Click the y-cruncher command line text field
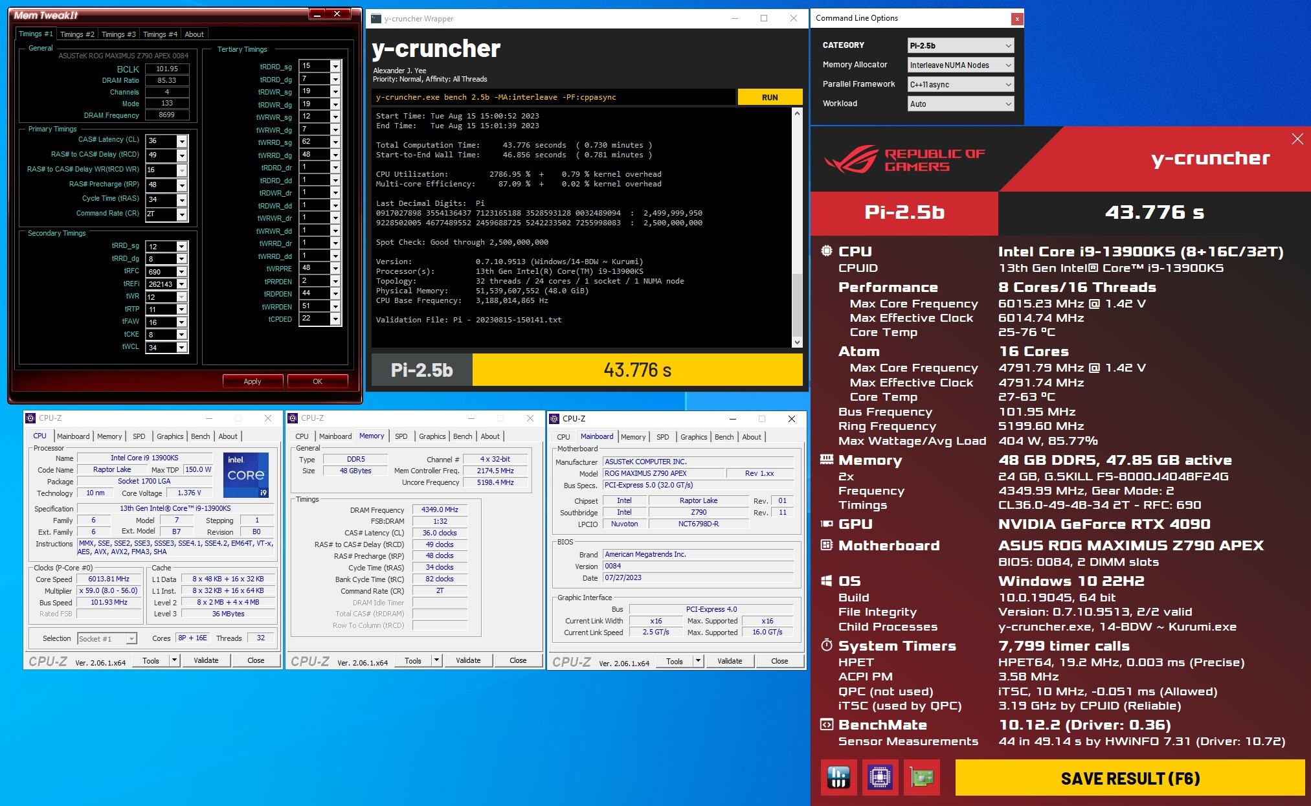Viewport: 1311px width, 806px height. coord(554,97)
